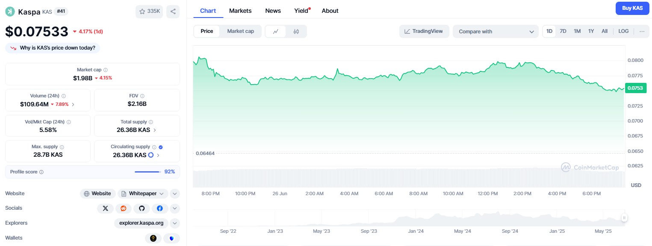Switch to line chart view icon

[x=276, y=31]
